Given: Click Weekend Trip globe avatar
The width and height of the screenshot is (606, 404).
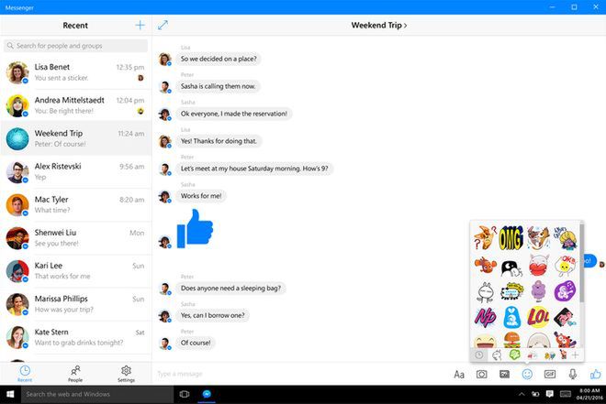Looking at the screenshot, I should (17, 138).
